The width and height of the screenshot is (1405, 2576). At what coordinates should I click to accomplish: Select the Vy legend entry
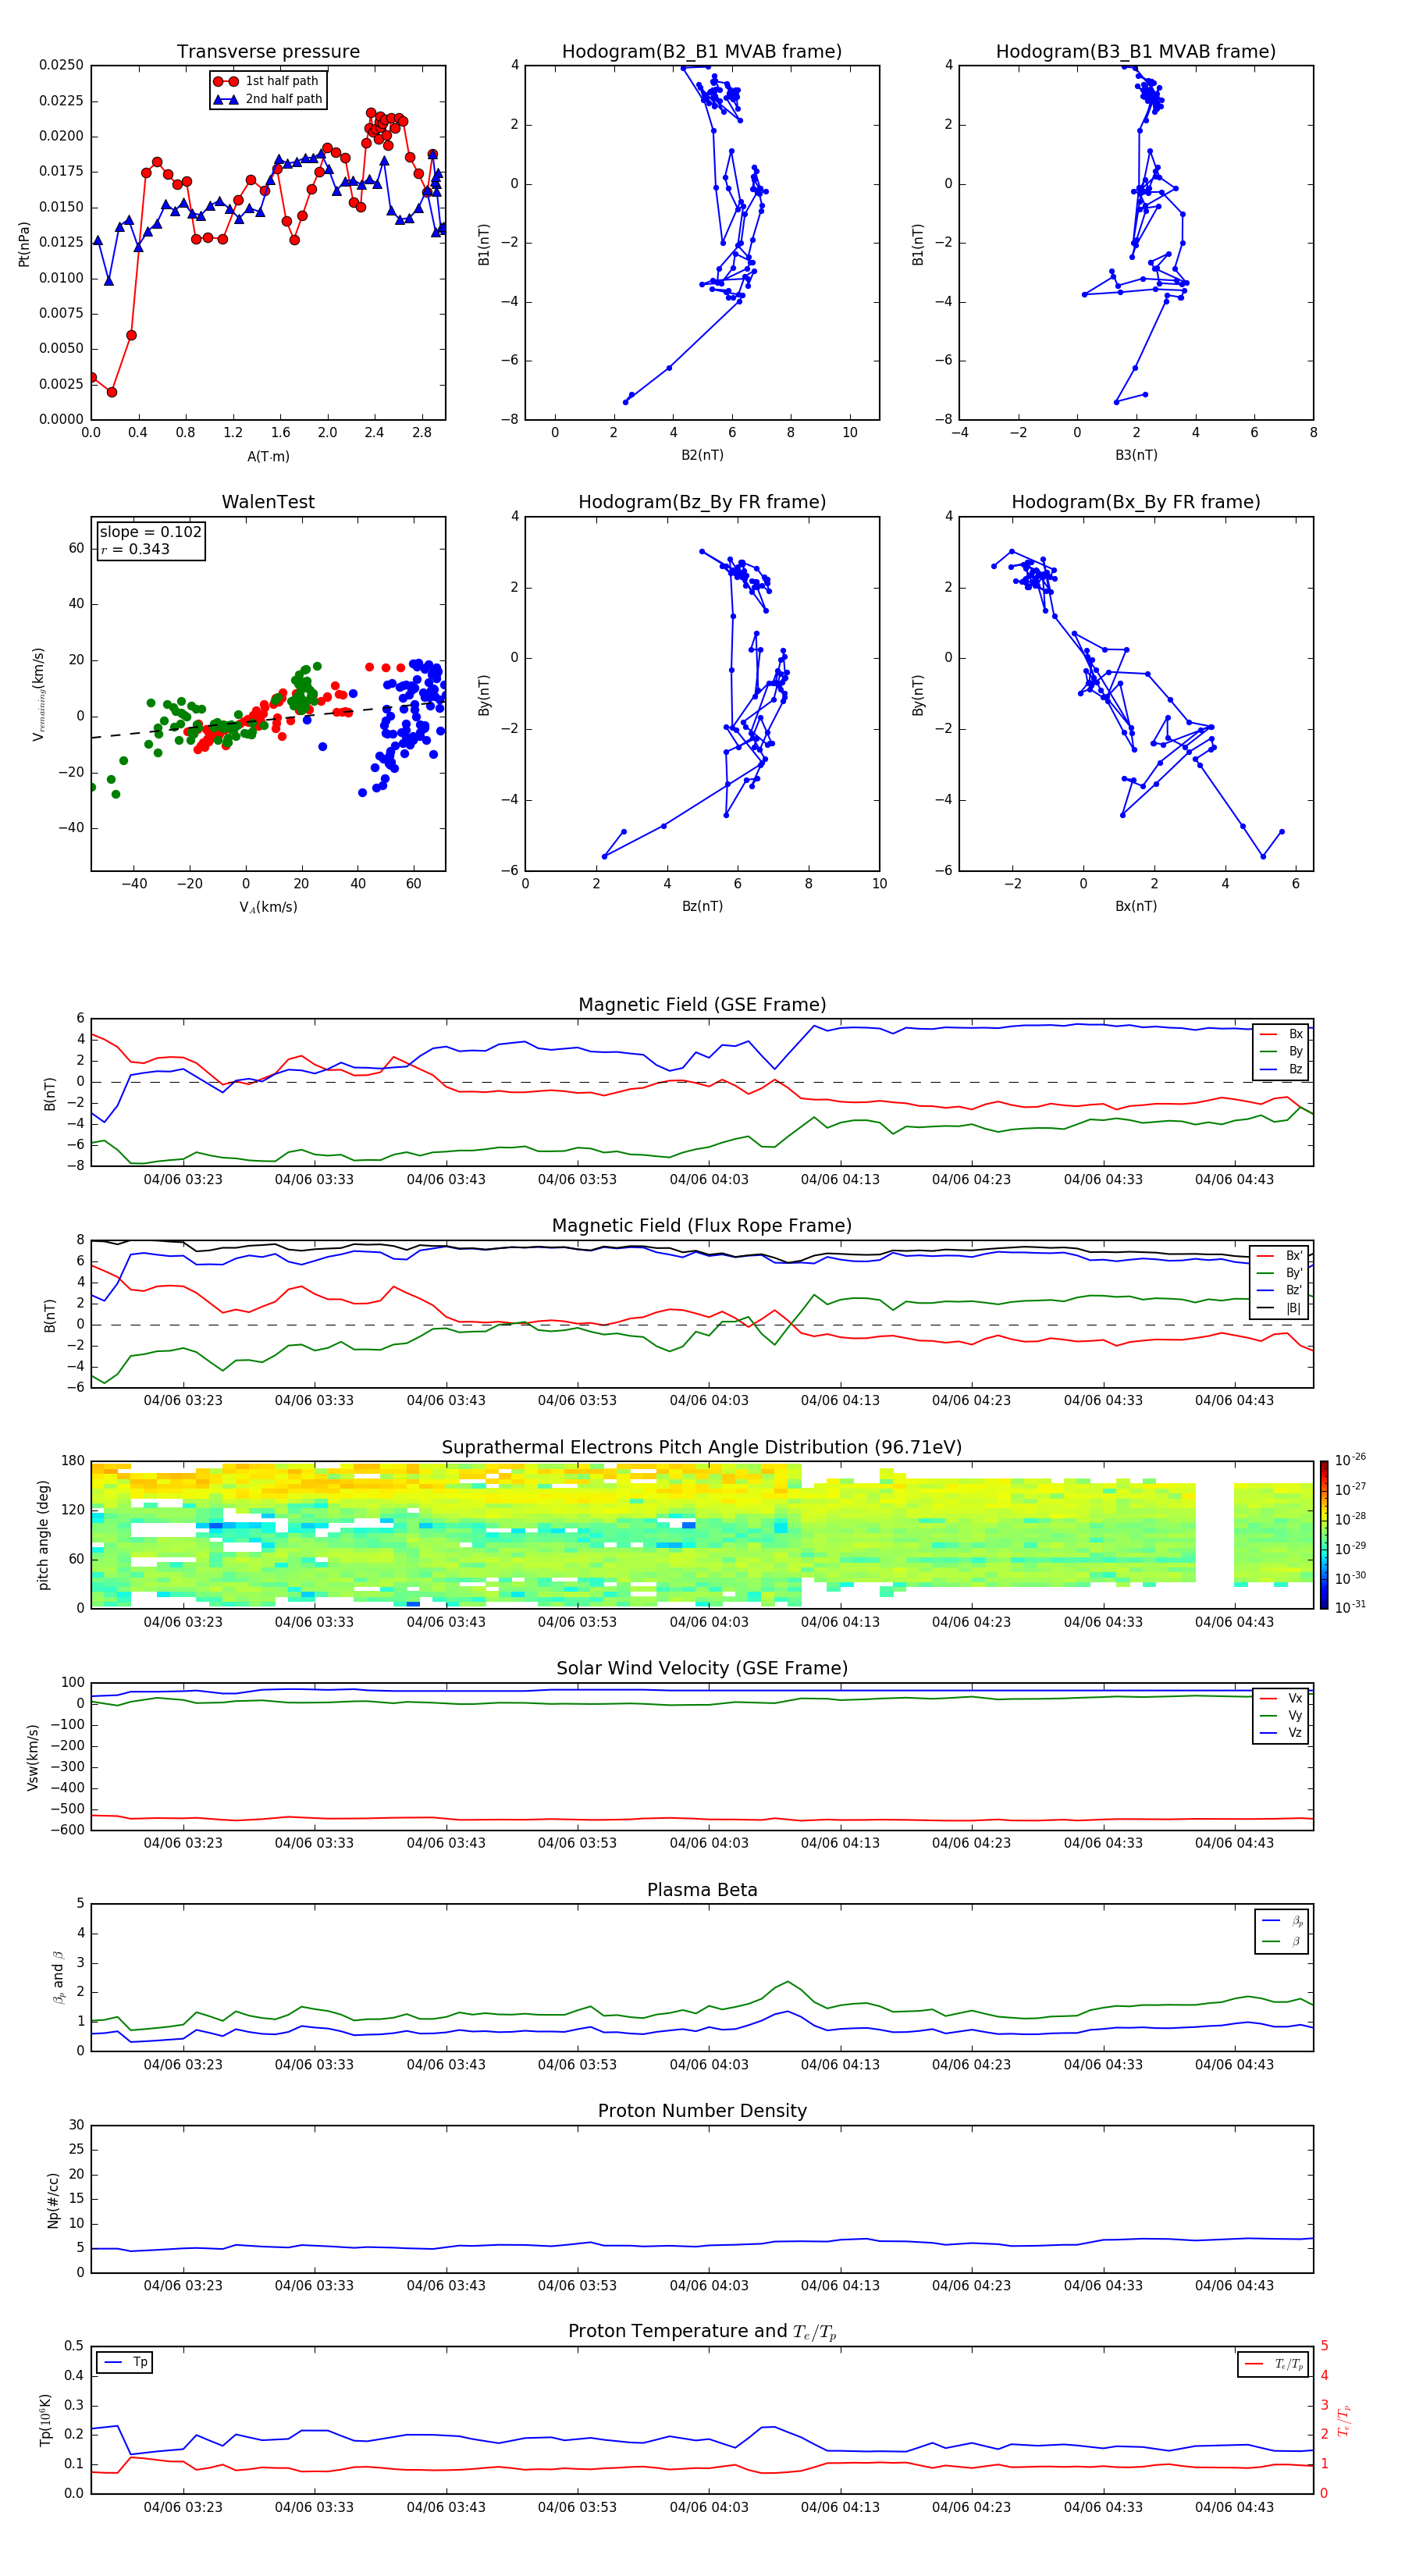click(x=1281, y=1715)
